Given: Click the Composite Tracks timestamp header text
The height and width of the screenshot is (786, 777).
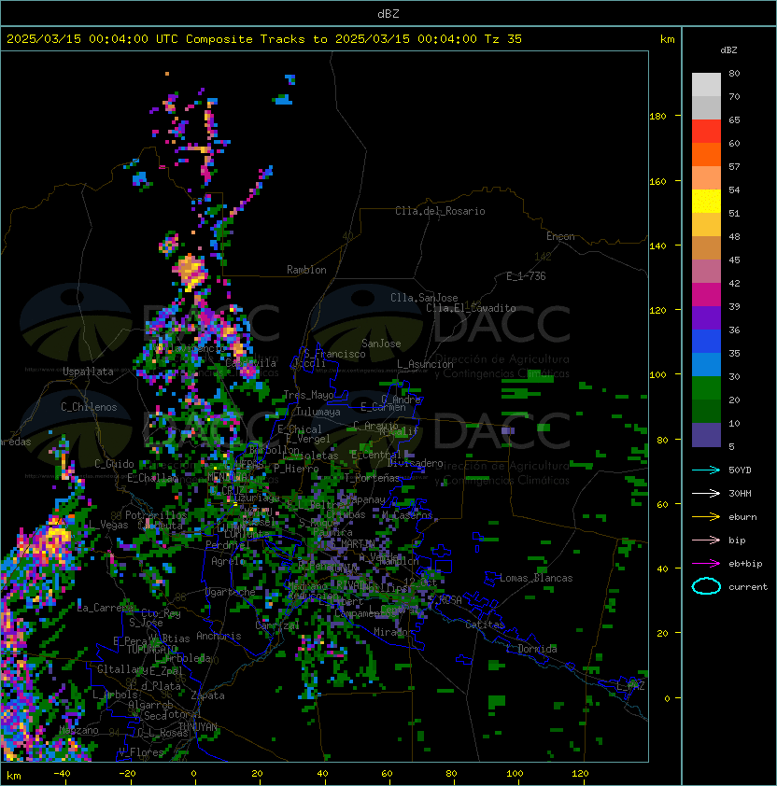Looking at the screenshot, I should click(x=264, y=39).
